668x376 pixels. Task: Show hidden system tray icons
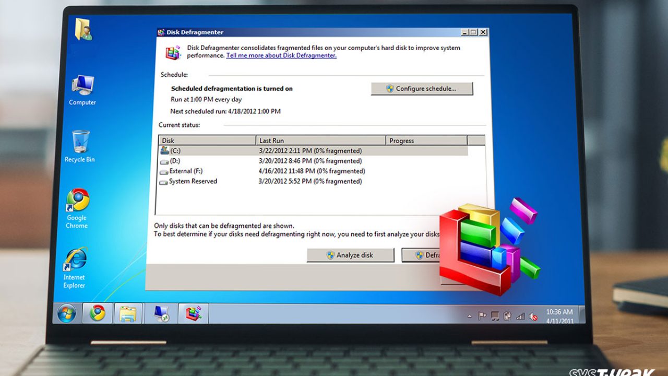tap(469, 316)
